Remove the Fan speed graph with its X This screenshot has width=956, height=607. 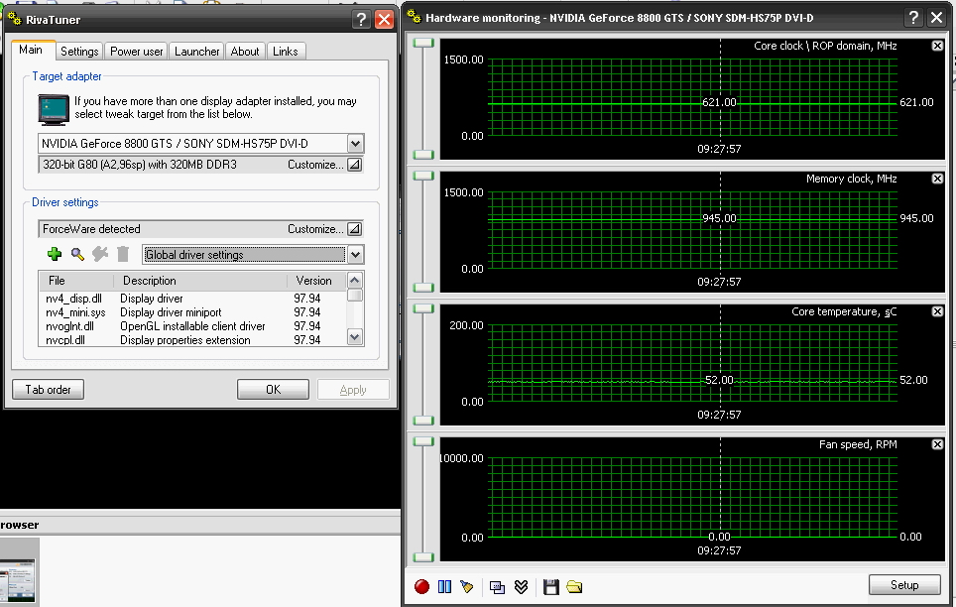pyautogui.click(x=937, y=444)
